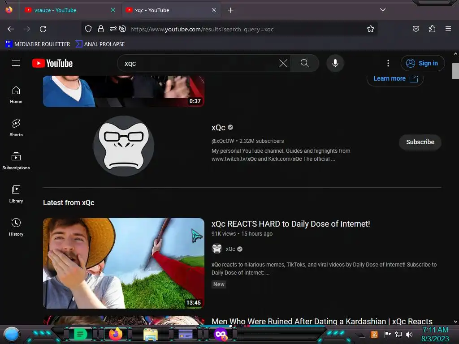This screenshot has height=344, width=459.
Task: Switch to the vsauce - YouTube tab
Action: (69, 10)
